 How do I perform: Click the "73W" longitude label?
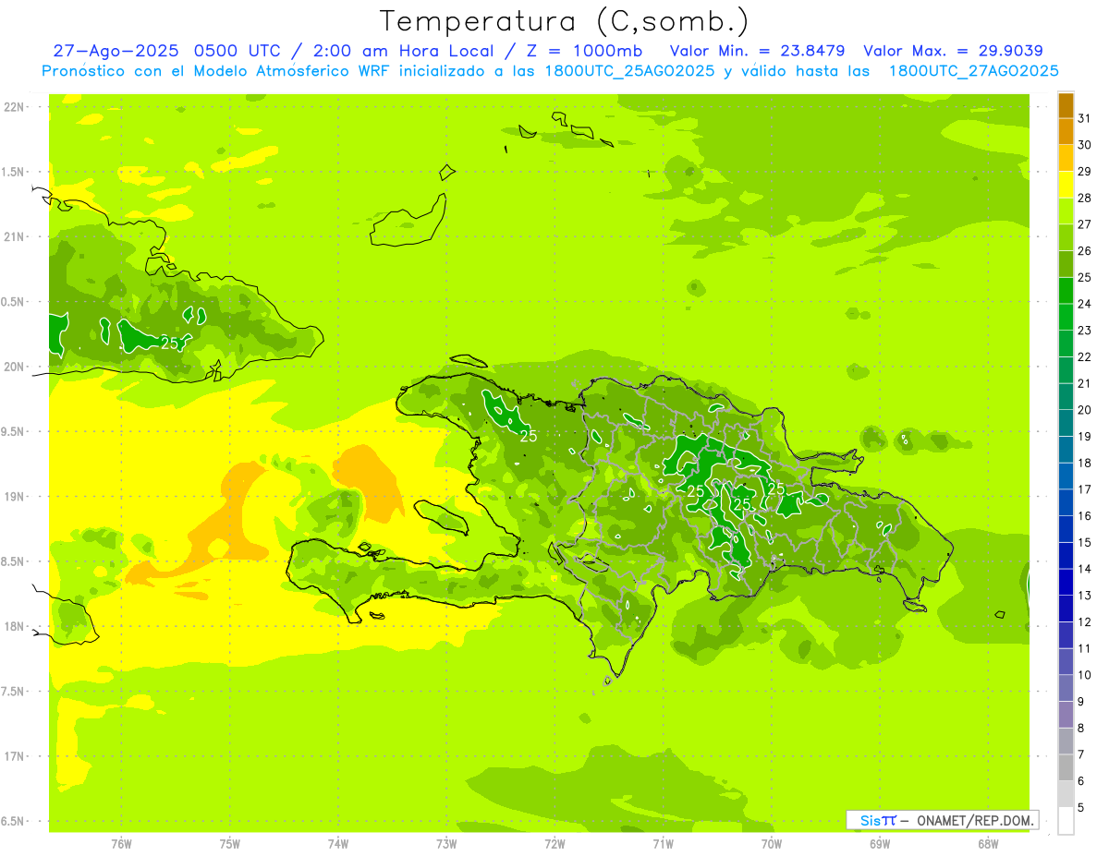click(x=446, y=844)
